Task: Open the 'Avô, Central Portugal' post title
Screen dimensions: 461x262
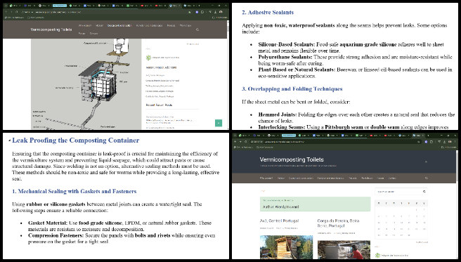Action: pos(279,221)
